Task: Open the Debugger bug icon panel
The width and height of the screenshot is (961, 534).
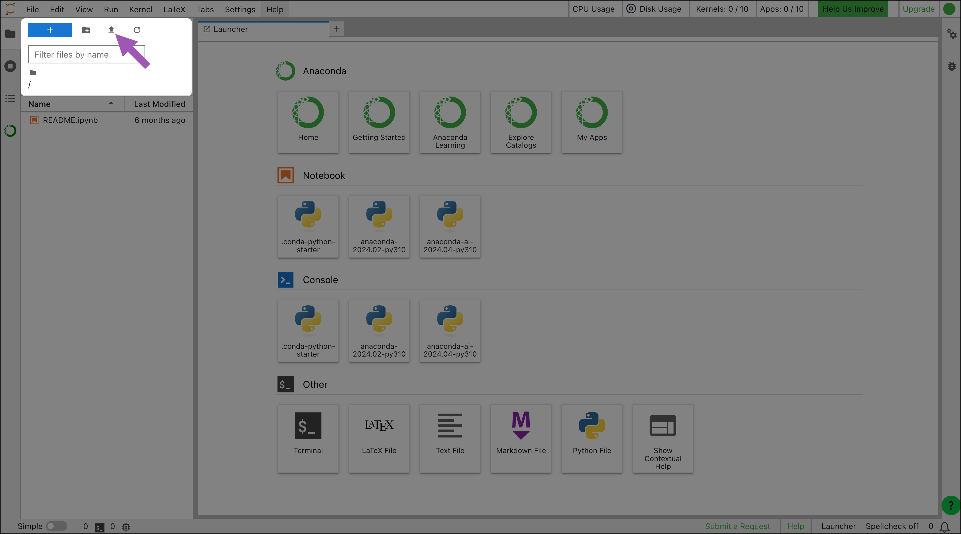Action: coord(951,66)
